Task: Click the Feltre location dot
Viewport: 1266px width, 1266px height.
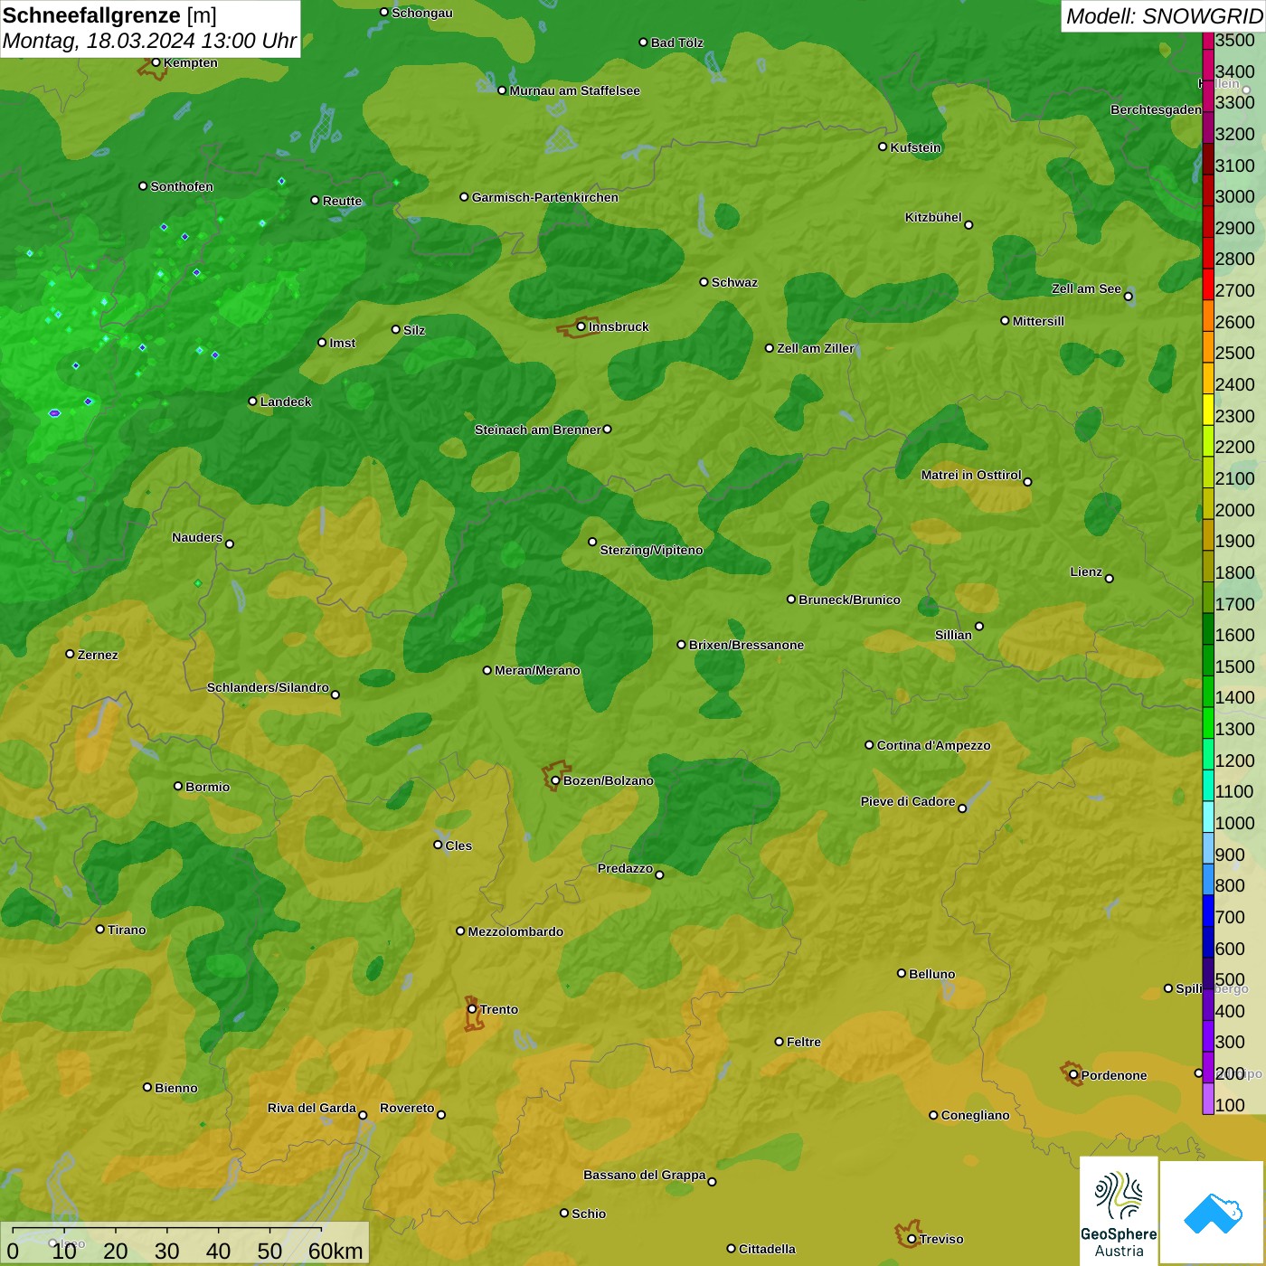Action: (779, 1042)
